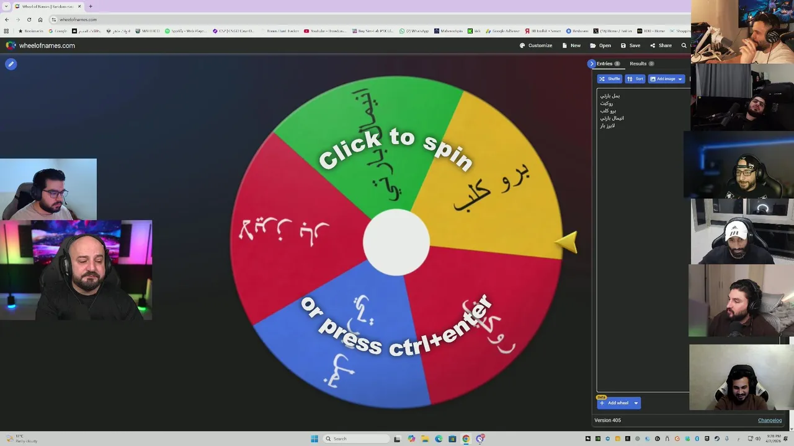794x446 pixels.
Task: Open the Windows Start menu
Action: [314, 439]
